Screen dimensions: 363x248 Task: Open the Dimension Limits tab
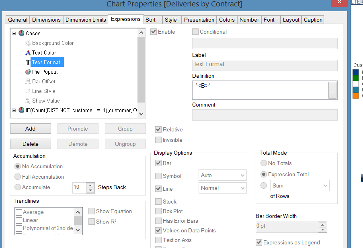[86, 20]
